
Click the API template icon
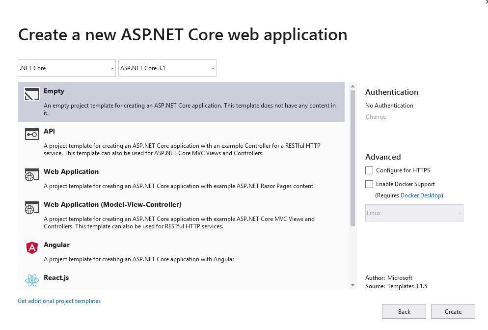pyautogui.click(x=32, y=134)
